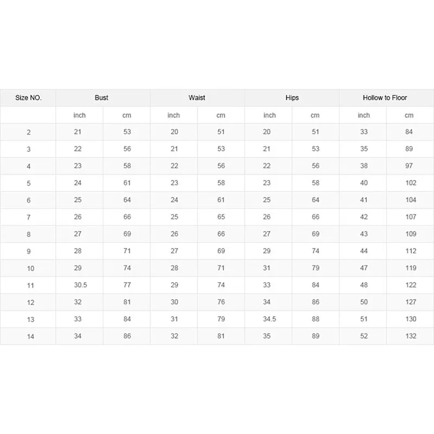Select size number 2 row label
Image resolution: width=434 pixels, height=434 pixels.
pyautogui.click(x=28, y=132)
